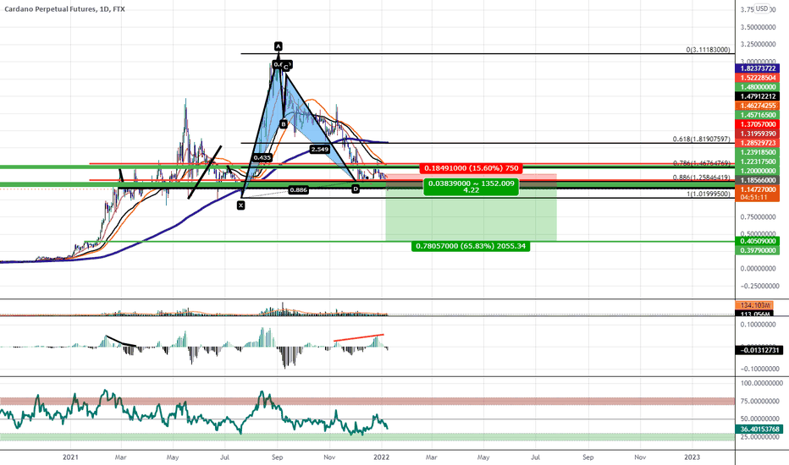Click the orange current price label 1.14727000
The width and height of the screenshot is (789, 465).
(x=758, y=189)
